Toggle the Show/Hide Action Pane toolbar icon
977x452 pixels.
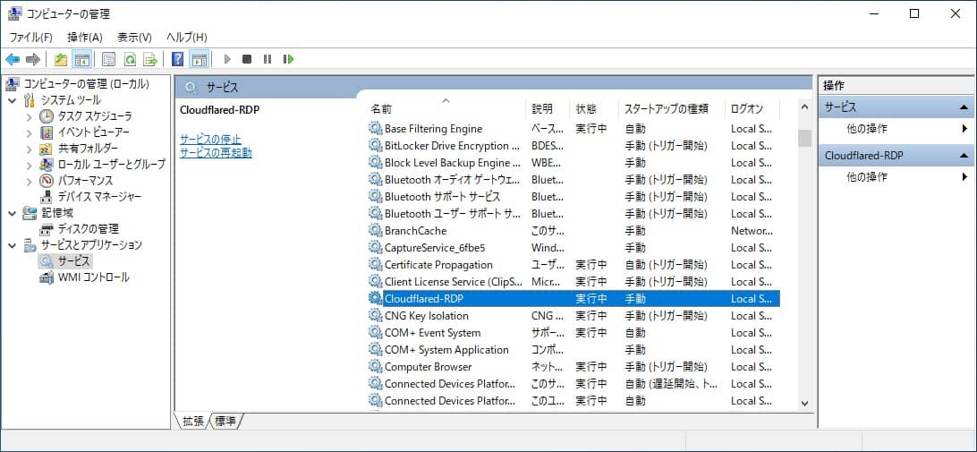point(199,59)
